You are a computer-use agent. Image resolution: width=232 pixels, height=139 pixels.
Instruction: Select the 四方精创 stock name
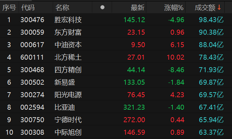(x=68, y=70)
